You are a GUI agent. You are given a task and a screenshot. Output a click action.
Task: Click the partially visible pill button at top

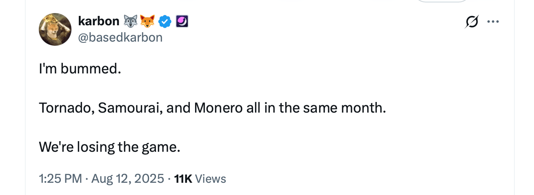tap(442, 1)
